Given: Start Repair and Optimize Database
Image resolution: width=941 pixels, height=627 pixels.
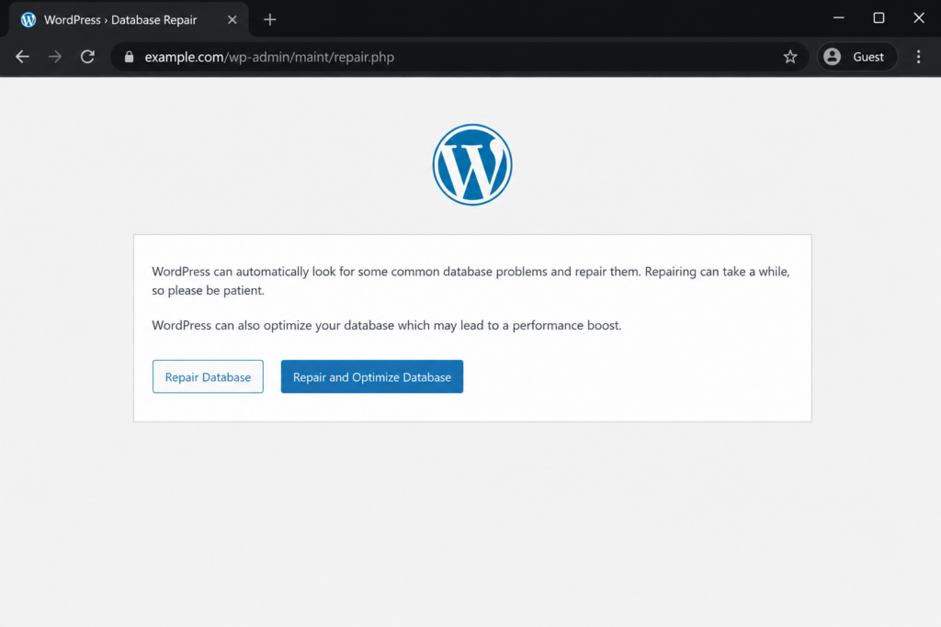Looking at the screenshot, I should [x=371, y=376].
